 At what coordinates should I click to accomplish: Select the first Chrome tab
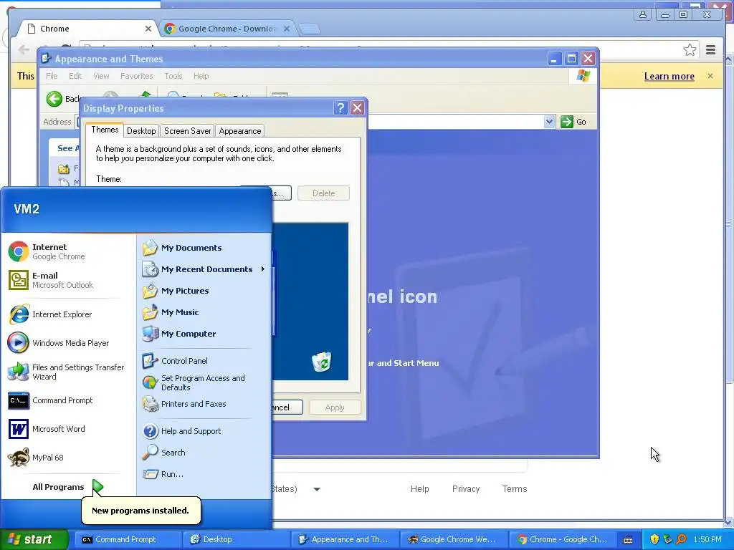(x=87, y=29)
